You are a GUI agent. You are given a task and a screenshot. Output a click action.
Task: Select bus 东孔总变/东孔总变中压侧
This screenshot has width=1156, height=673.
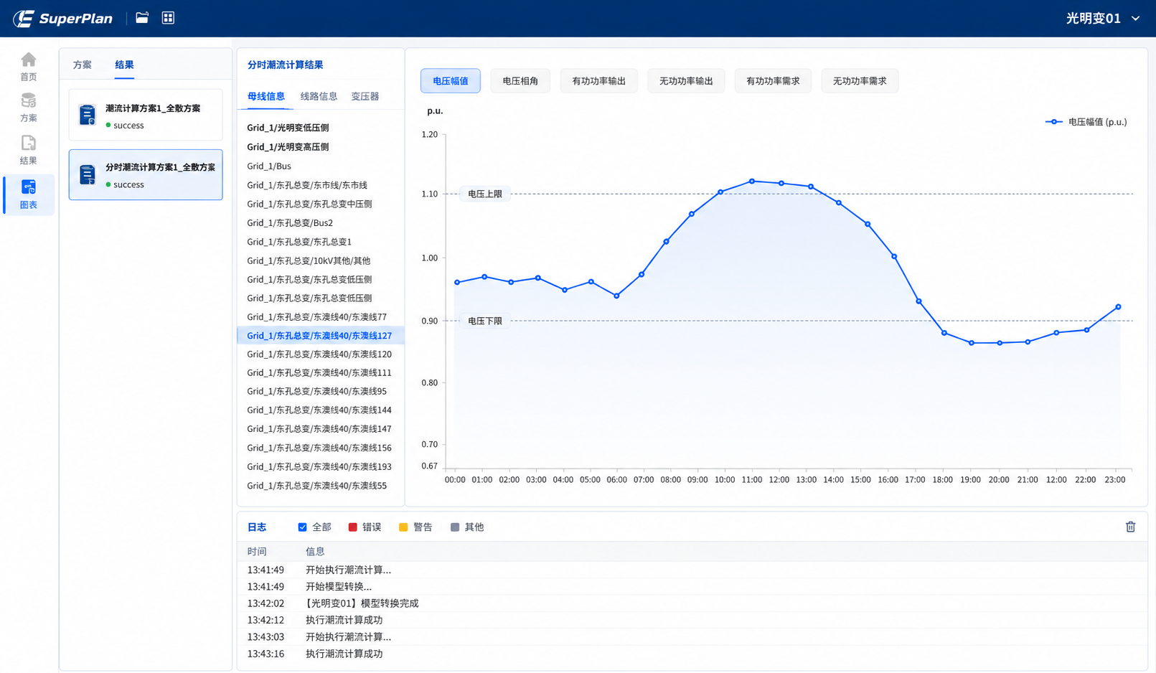pos(309,204)
